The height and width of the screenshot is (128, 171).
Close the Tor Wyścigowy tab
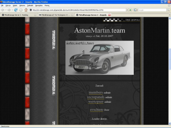point(72,15)
